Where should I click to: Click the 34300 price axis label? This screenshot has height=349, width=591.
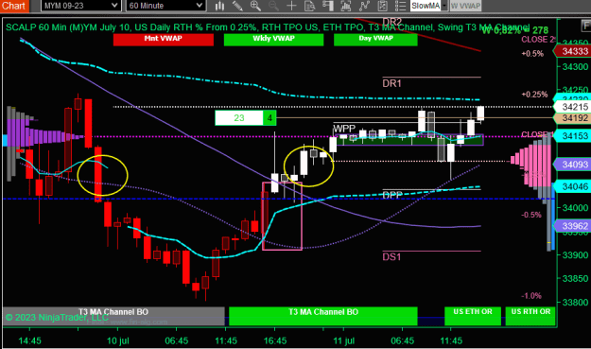575,67
